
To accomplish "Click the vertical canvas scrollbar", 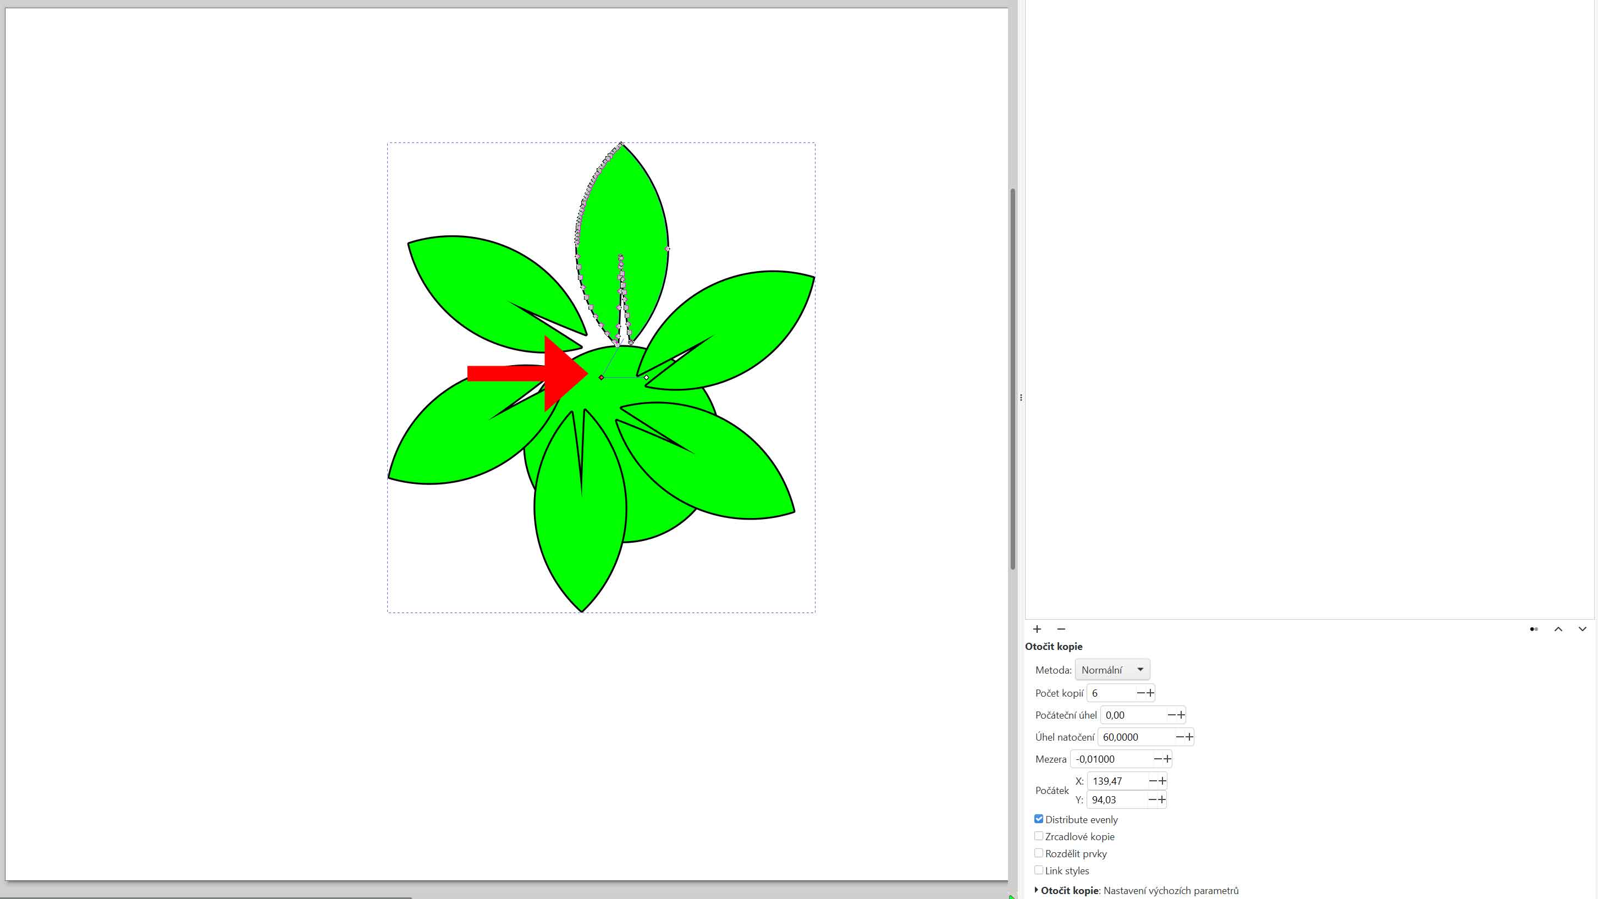I will point(1012,378).
